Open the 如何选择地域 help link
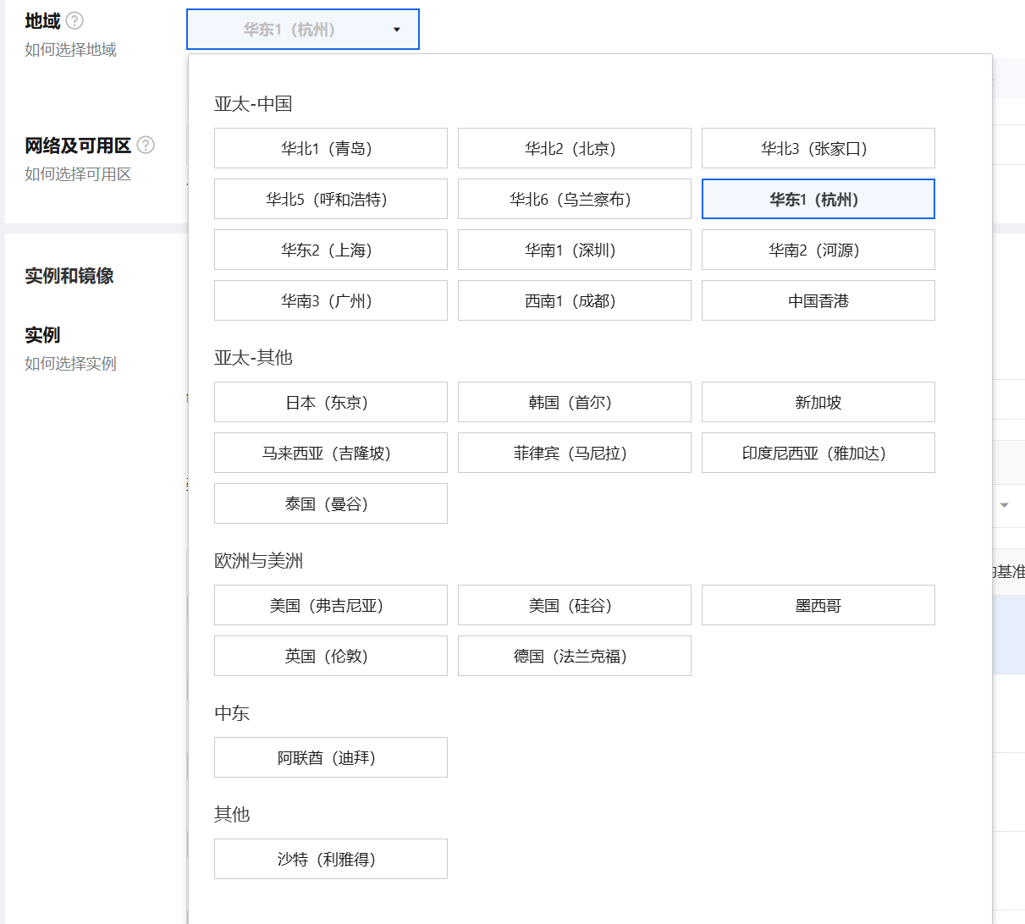The image size is (1025, 924). 70,50
